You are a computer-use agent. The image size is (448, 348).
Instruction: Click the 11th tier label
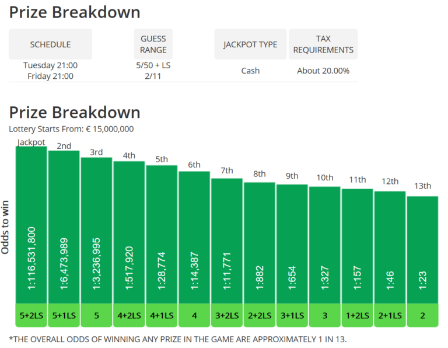click(x=357, y=180)
